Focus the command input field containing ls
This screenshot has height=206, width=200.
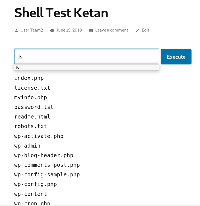pos(87,57)
